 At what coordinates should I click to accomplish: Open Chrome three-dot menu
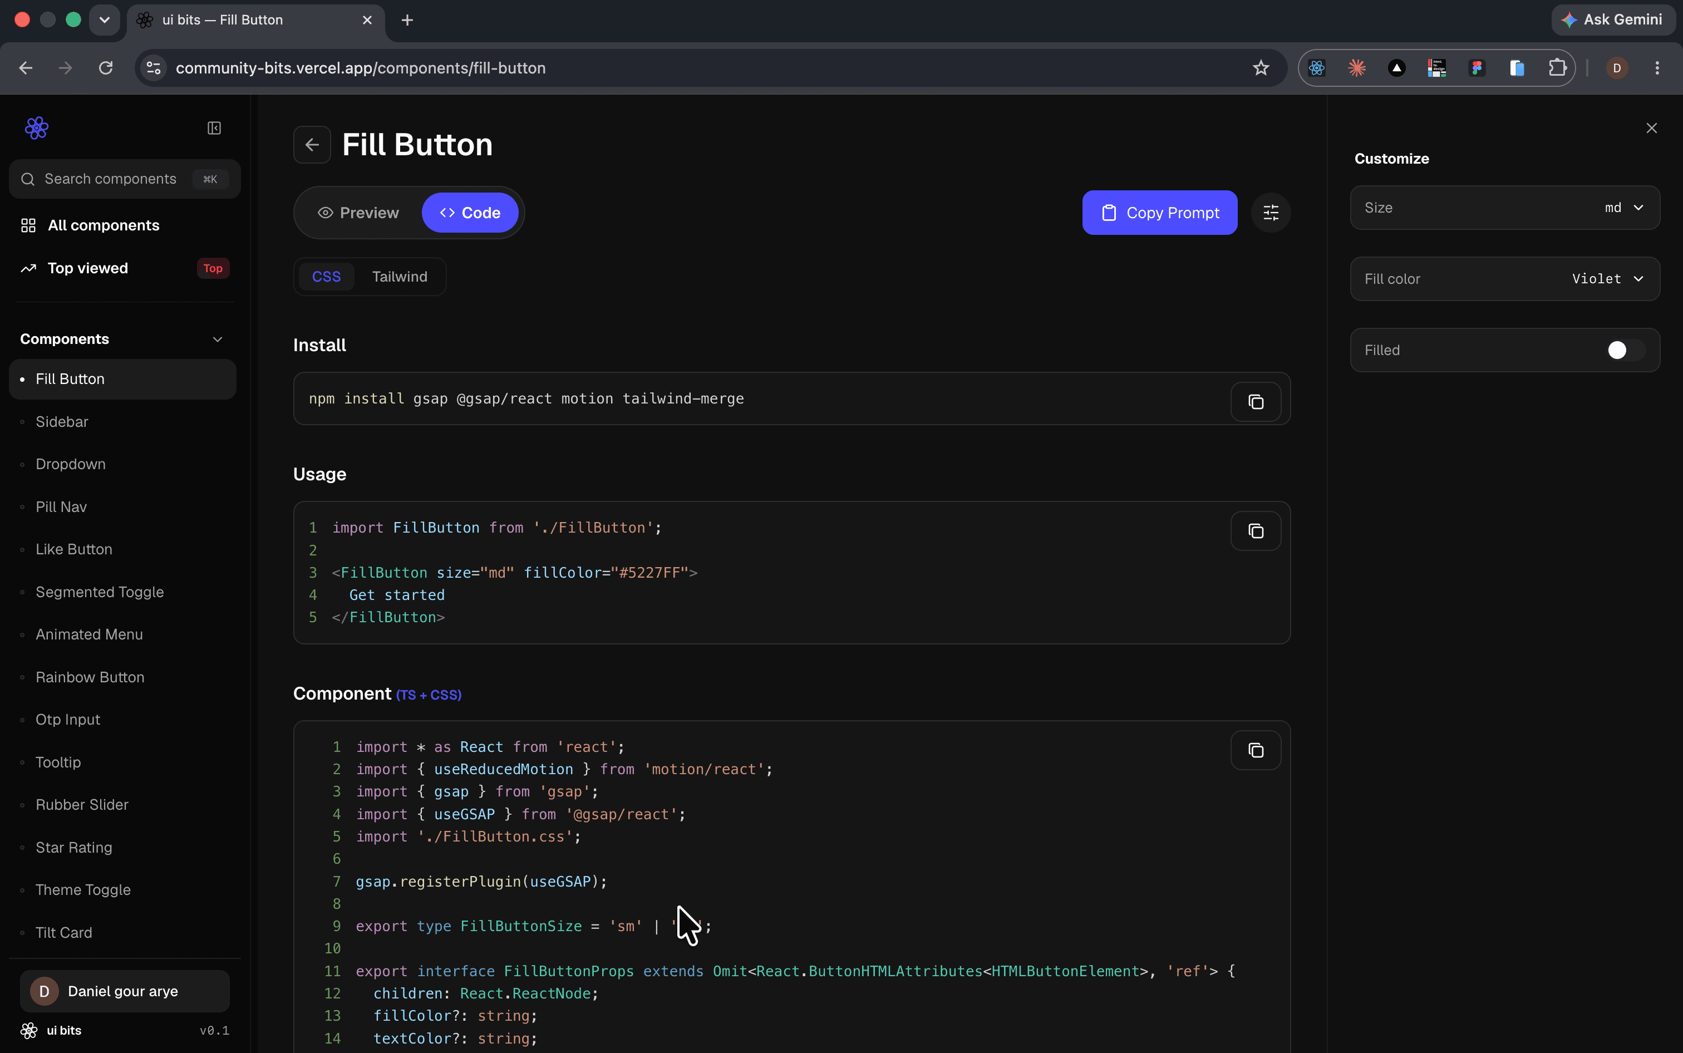(1657, 68)
